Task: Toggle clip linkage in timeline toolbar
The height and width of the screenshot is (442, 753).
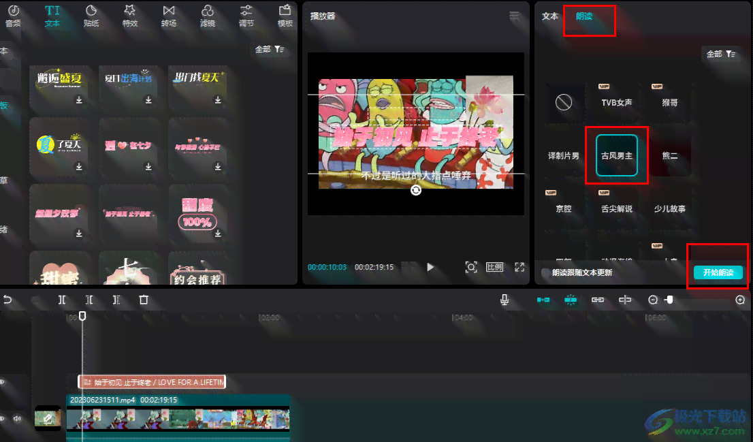Action: pyautogui.click(x=598, y=300)
